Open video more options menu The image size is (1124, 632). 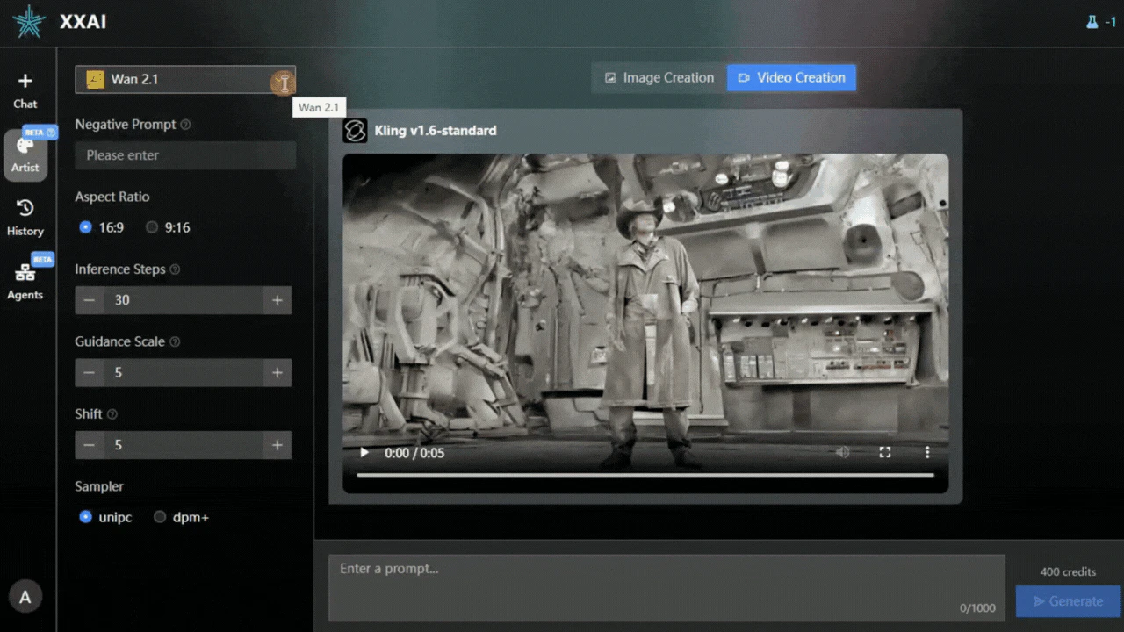(926, 452)
